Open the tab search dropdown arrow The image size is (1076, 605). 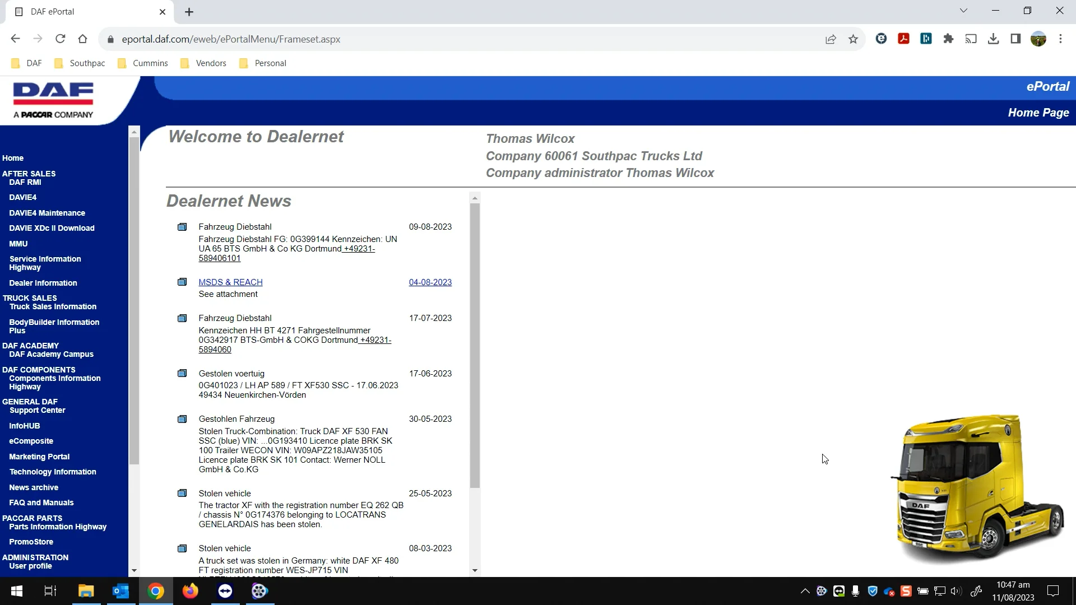[x=963, y=11]
